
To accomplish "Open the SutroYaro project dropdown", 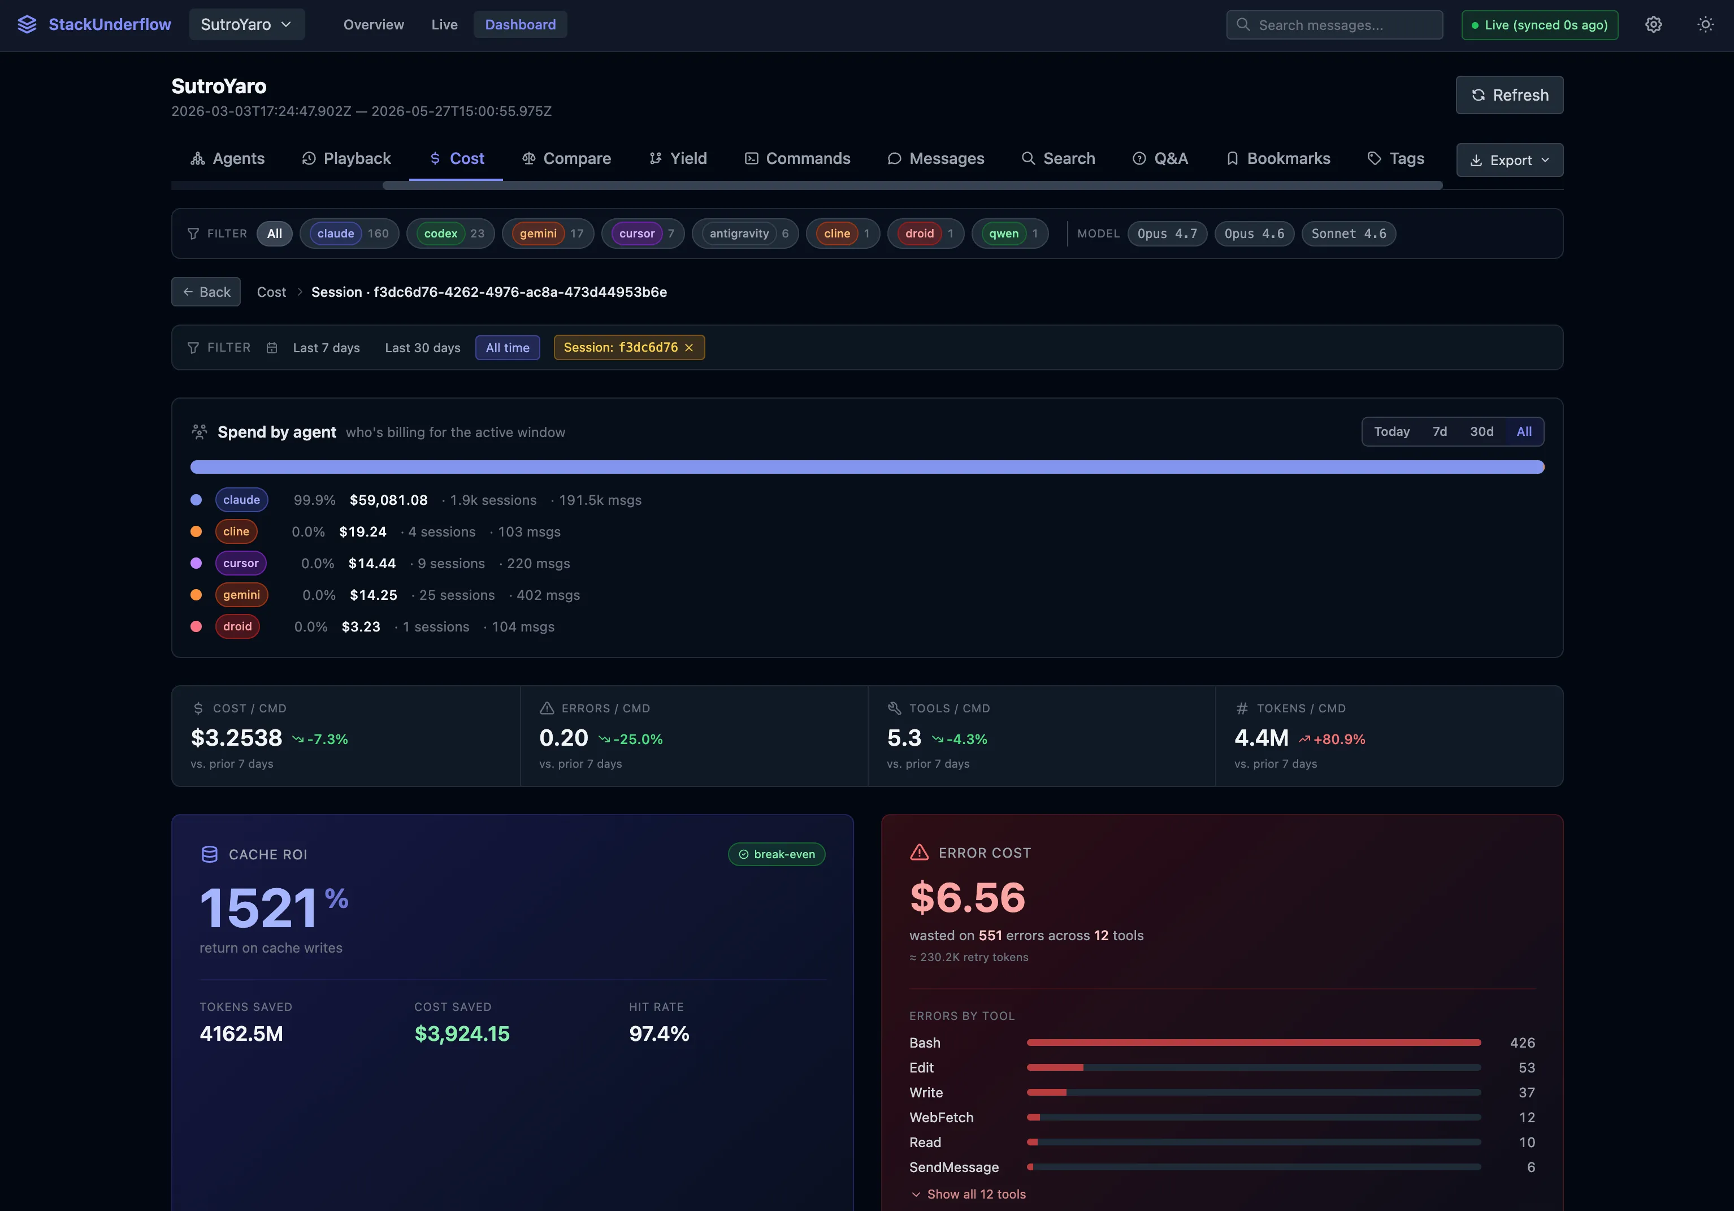I will tap(247, 25).
